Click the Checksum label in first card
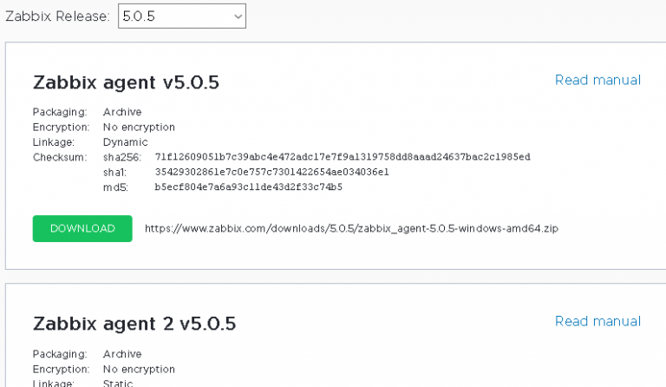The image size is (666, 387). (x=60, y=157)
